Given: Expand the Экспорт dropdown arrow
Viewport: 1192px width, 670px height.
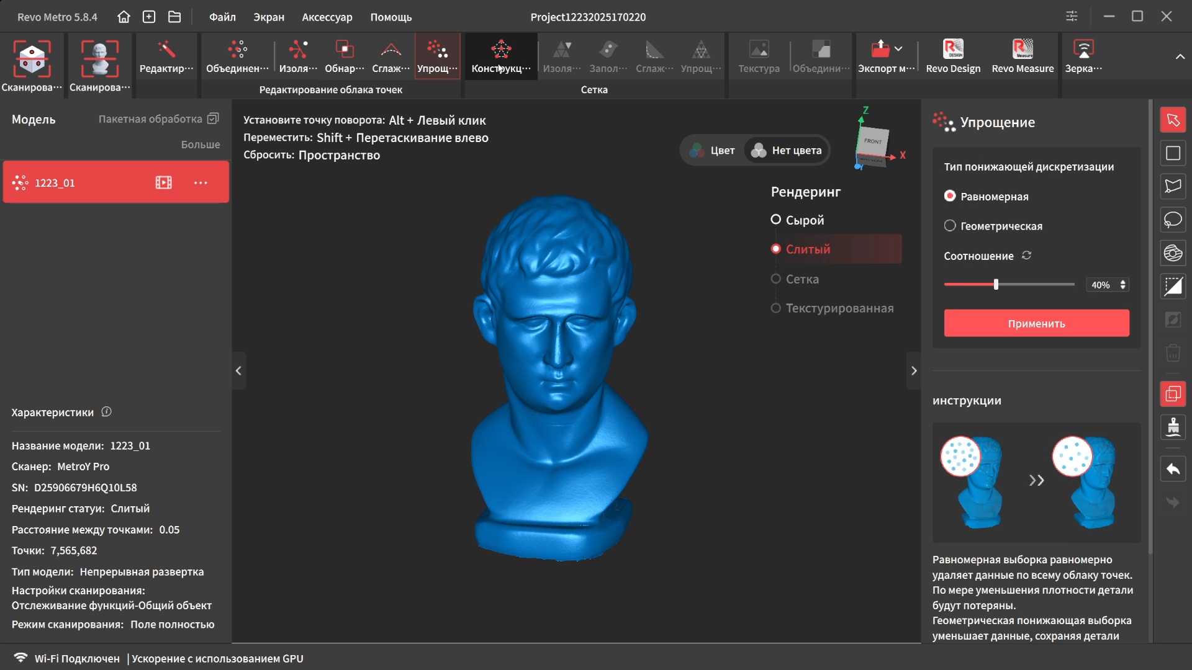Looking at the screenshot, I should [898, 48].
